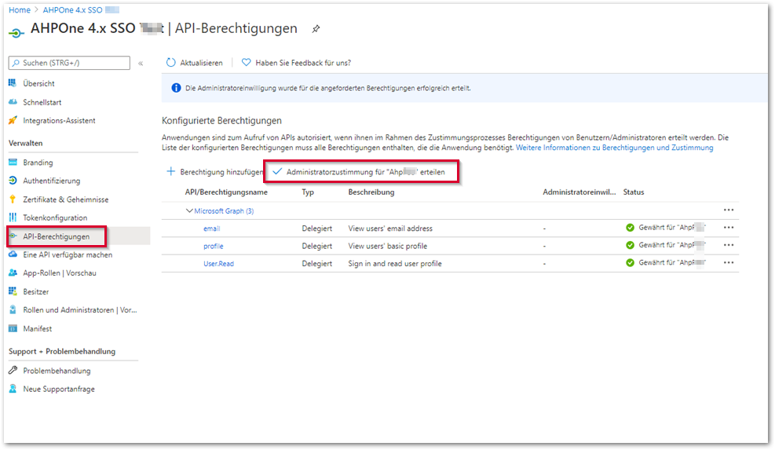Go to Zertifikate & Geheimnisse

click(66, 199)
